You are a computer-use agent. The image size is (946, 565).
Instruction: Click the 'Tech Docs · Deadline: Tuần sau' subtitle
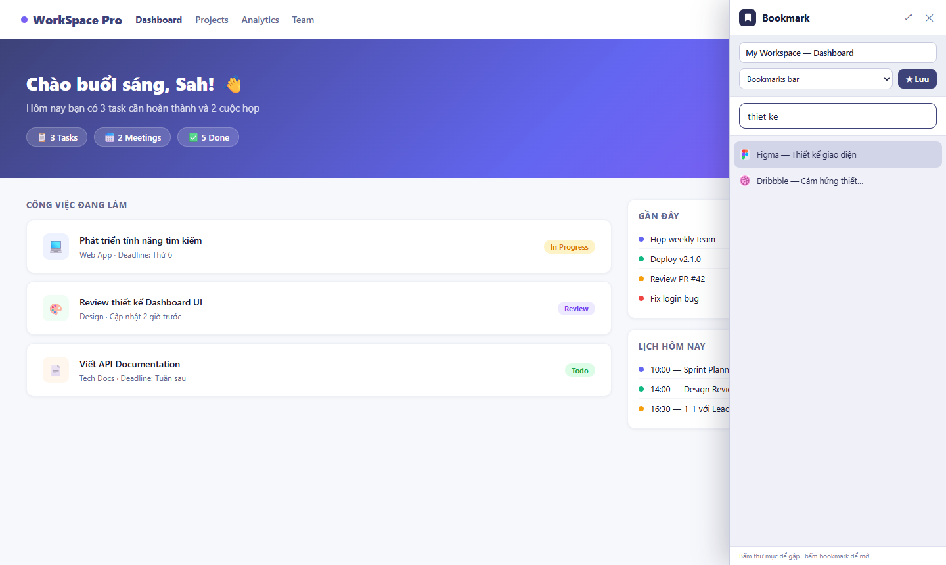point(133,378)
